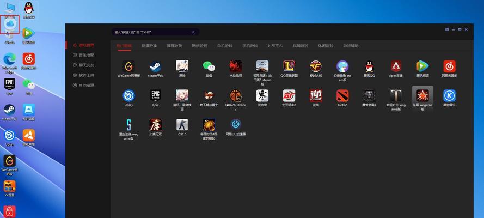484x218 pixels.
Task: Launch 生死狙击2 from the grid
Action: [289, 96]
